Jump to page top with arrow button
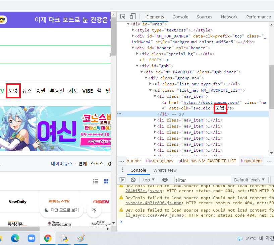The width and height of the screenshot is (274, 245). [94, 210]
